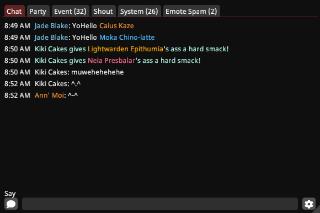Click Jade Blake in Moka greeting message

(x=51, y=38)
